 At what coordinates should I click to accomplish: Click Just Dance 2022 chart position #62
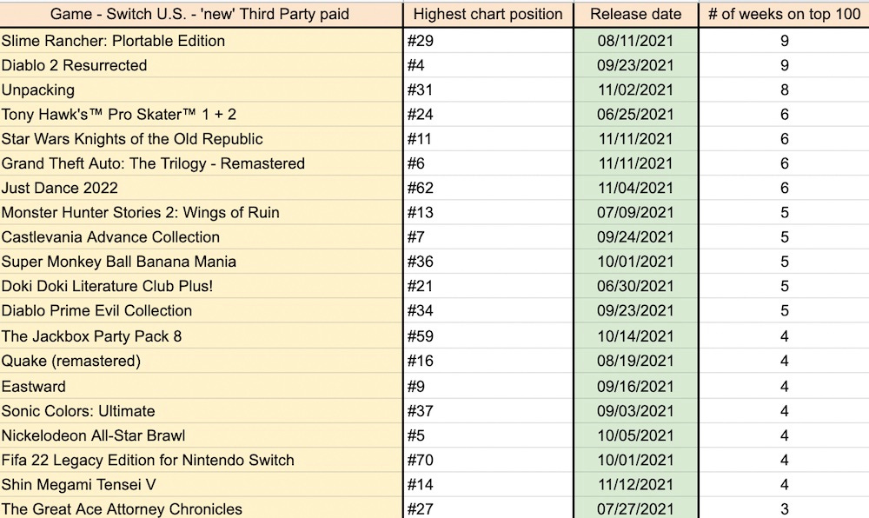click(x=488, y=188)
